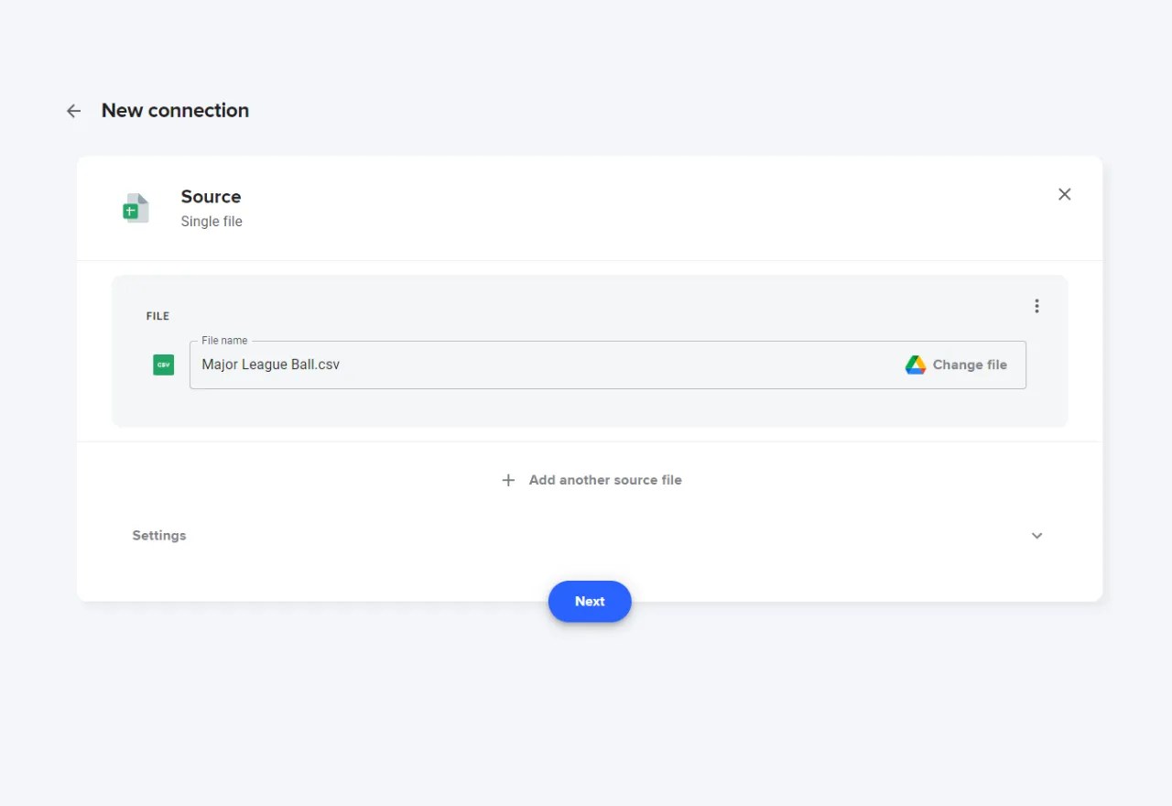Click the X to close the Source panel
This screenshot has width=1172, height=806.
[1064, 194]
